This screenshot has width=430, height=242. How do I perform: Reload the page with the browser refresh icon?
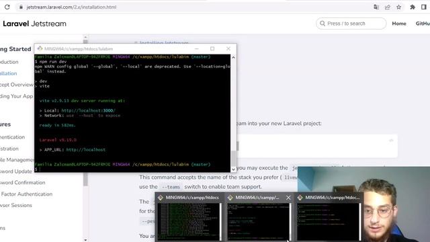tap(7, 7)
